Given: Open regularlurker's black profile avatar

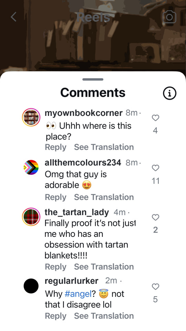Looking at the screenshot, I should click(31, 286).
